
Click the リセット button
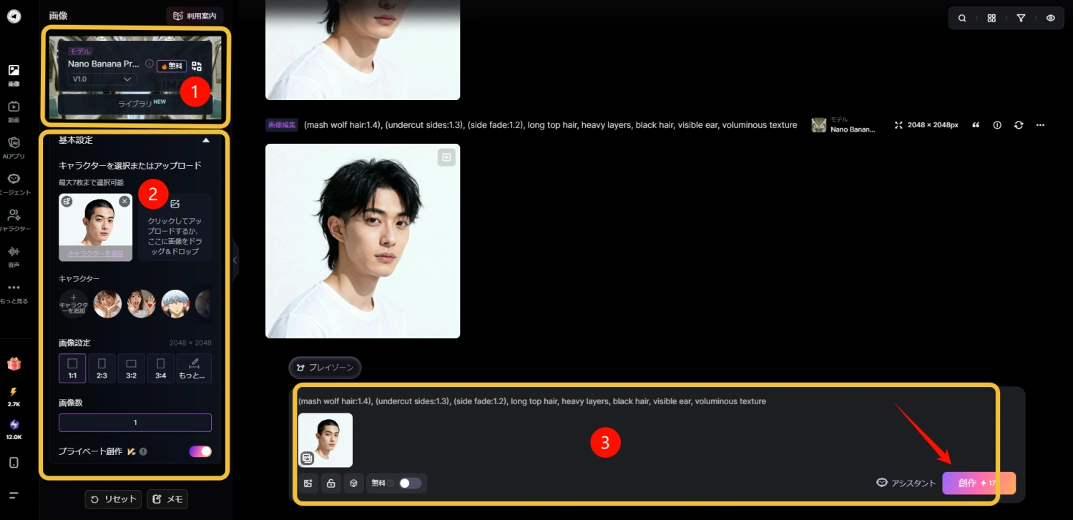(113, 499)
